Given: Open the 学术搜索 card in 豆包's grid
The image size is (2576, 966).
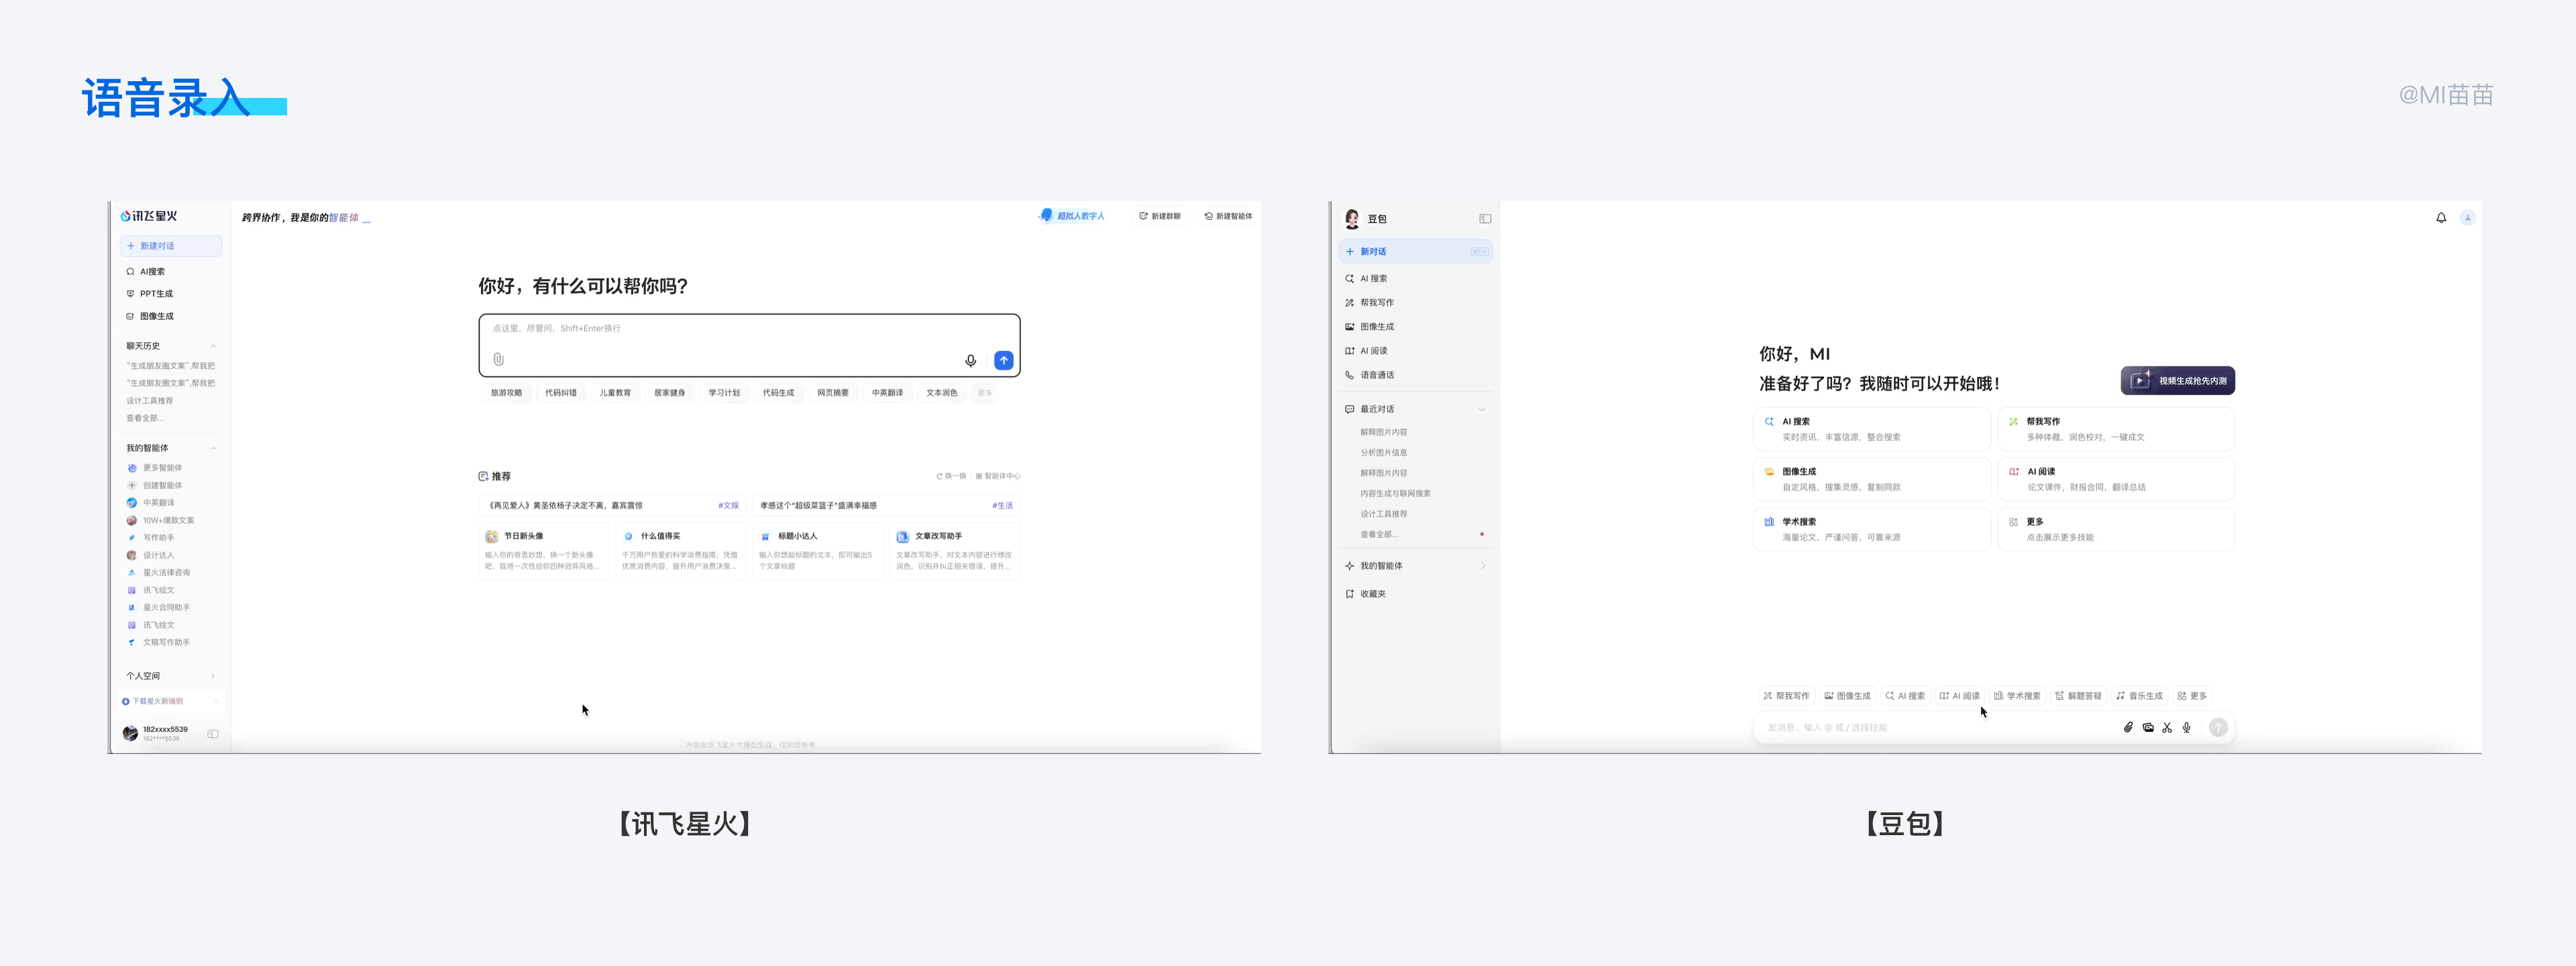Looking at the screenshot, I should click(1872, 529).
